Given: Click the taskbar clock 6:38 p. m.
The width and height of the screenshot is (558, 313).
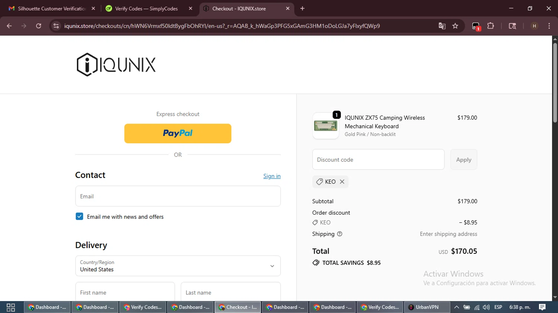Looking at the screenshot, I should 520,307.
